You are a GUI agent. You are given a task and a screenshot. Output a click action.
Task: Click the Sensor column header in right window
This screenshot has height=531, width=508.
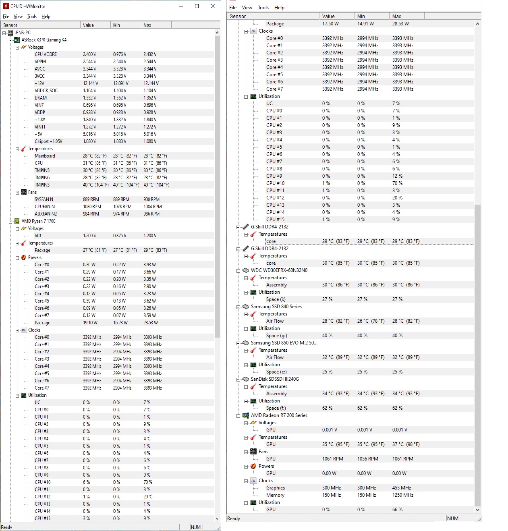pos(274,16)
